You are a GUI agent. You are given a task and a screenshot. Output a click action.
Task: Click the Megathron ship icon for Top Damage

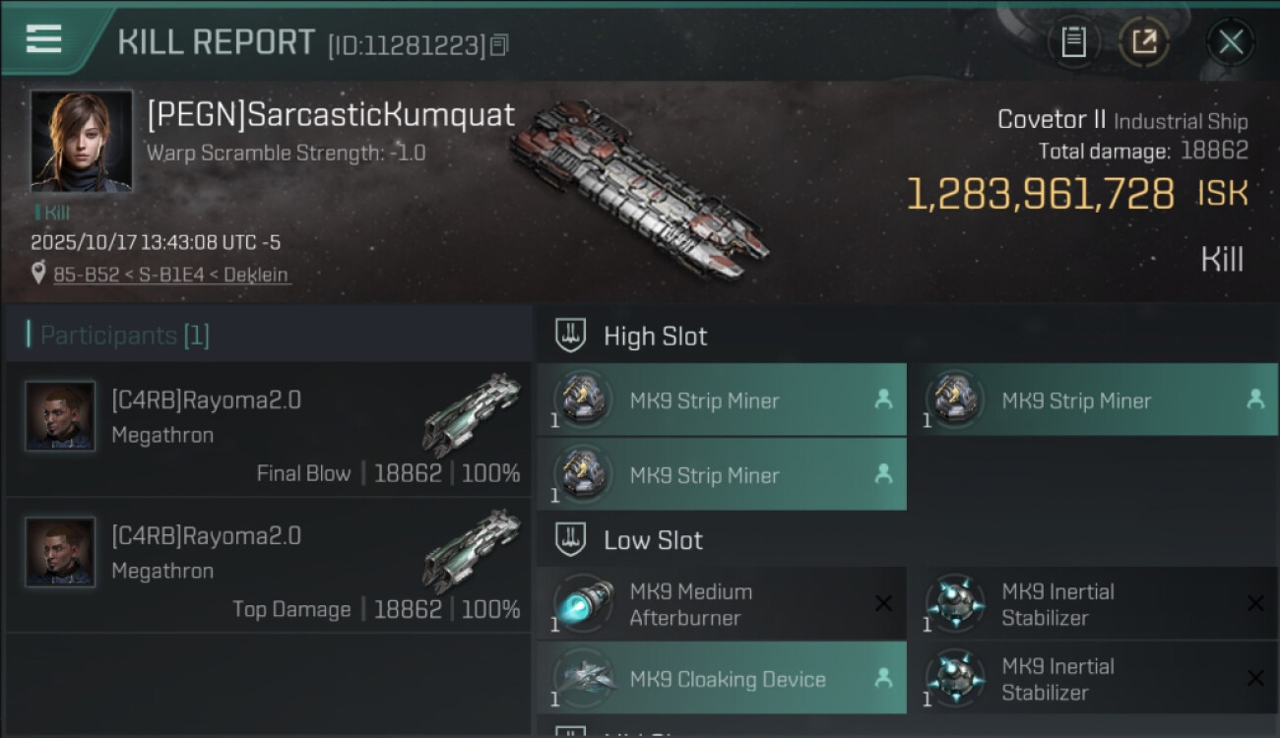(x=471, y=551)
